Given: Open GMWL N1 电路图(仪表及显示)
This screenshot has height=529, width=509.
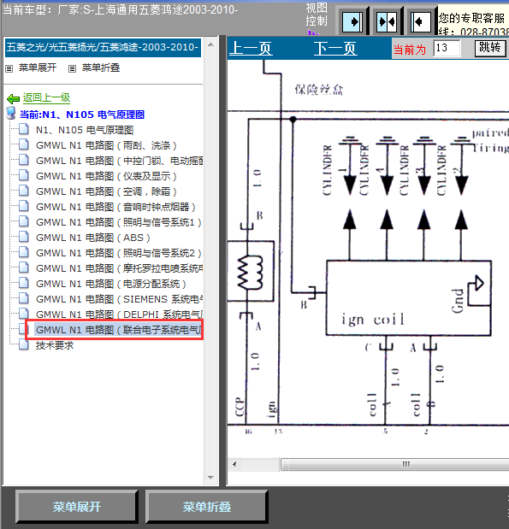Looking at the screenshot, I should point(106,176).
